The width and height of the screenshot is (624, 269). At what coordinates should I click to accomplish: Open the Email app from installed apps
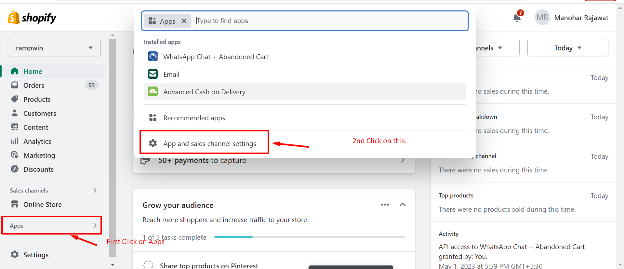pyautogui.click(x=171, y=74)
